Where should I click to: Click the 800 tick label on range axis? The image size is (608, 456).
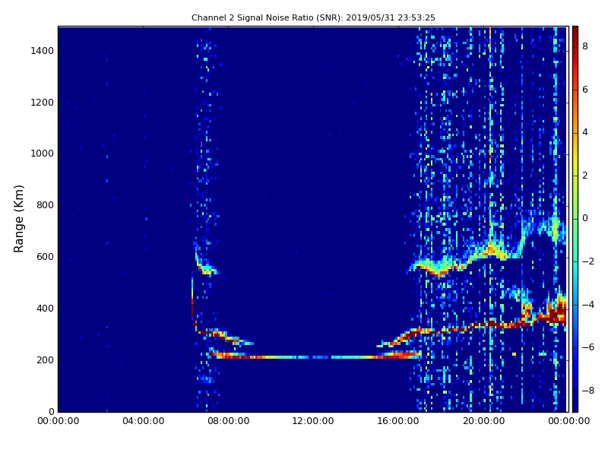pos(45,205)
